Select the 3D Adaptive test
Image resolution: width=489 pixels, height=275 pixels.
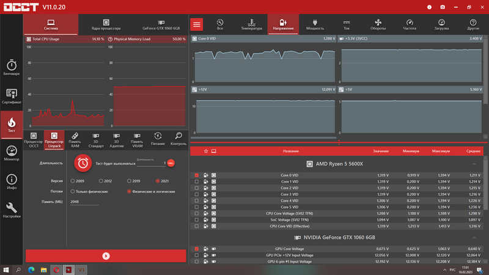click(116, 140)
